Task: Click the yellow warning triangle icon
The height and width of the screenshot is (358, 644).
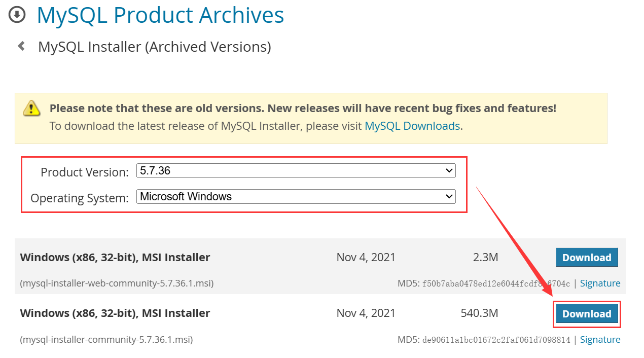Action: click(x=31, y=108)
